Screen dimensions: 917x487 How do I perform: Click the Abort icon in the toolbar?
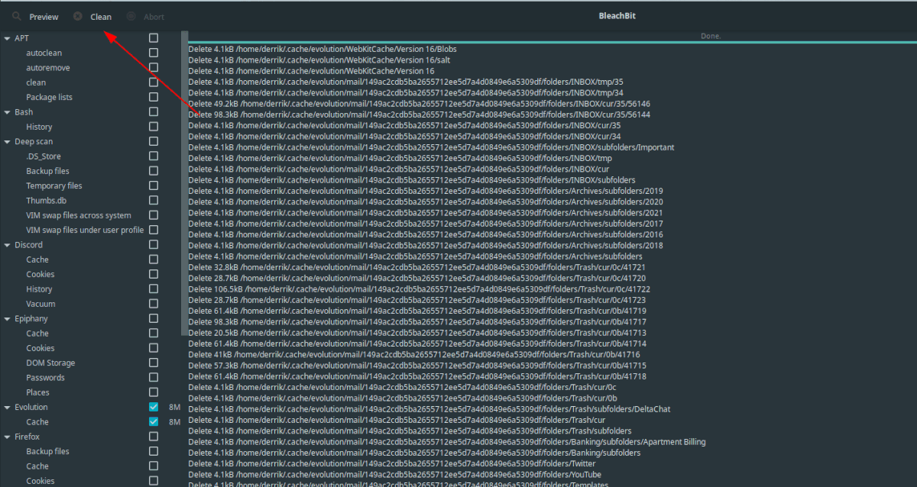pos(131,16)
